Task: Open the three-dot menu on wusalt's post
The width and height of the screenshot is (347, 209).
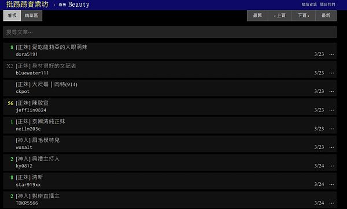Action: (x=331, y=147)
